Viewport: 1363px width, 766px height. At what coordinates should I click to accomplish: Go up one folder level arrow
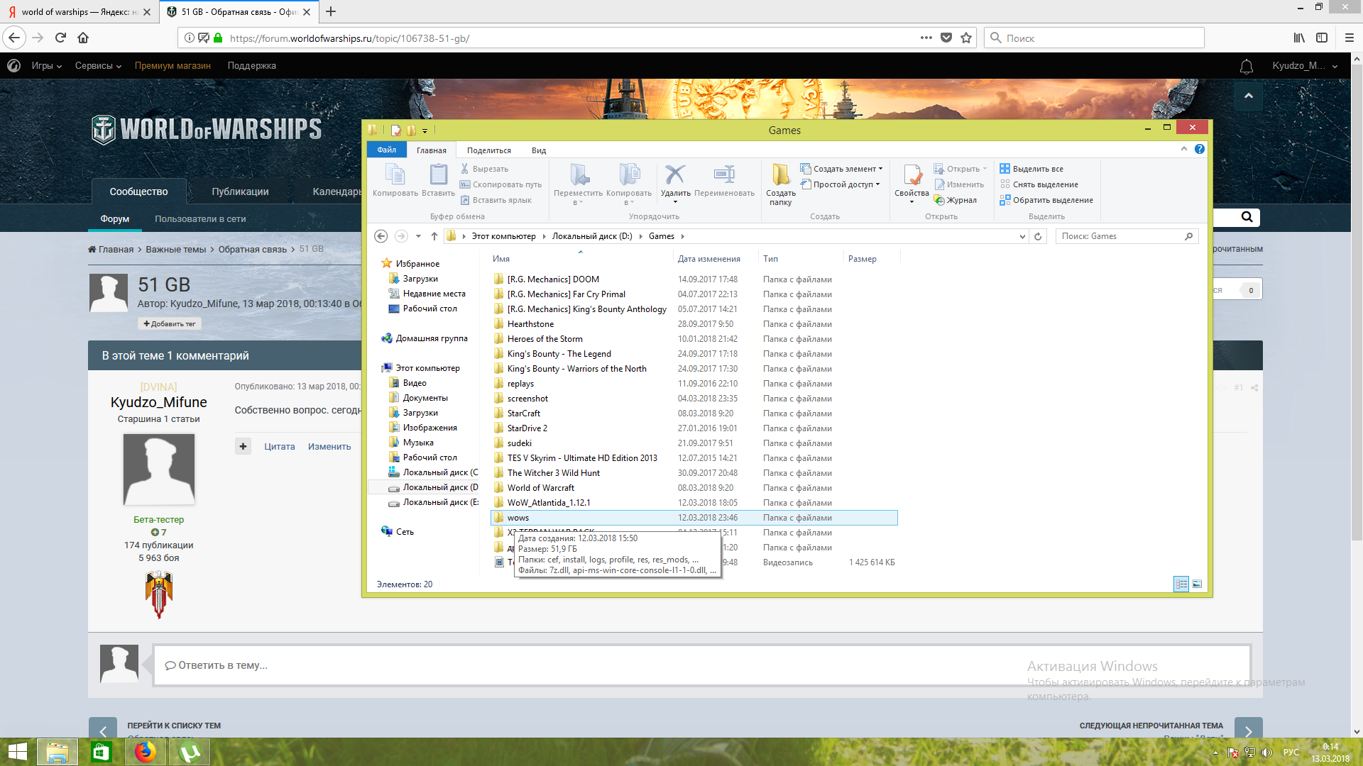point(434,236)
